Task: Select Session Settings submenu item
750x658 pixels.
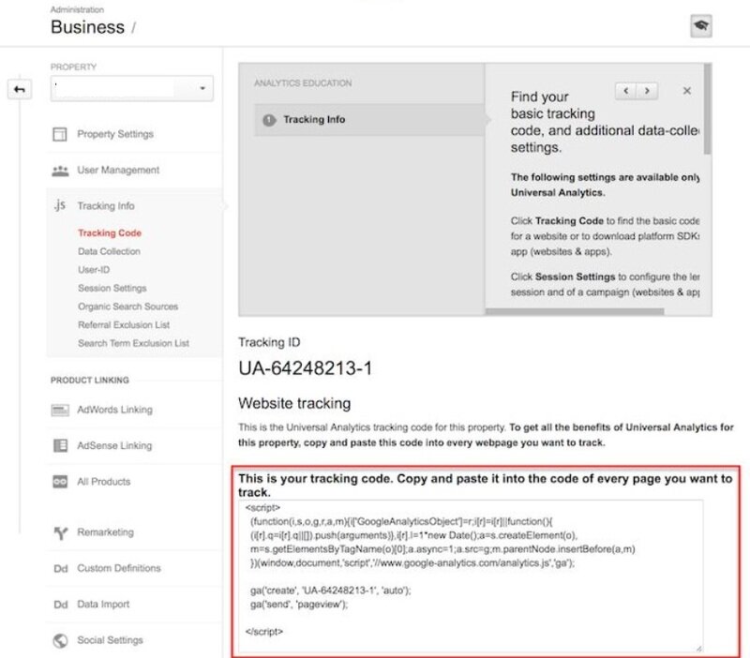Action: [x=112, y=289]
